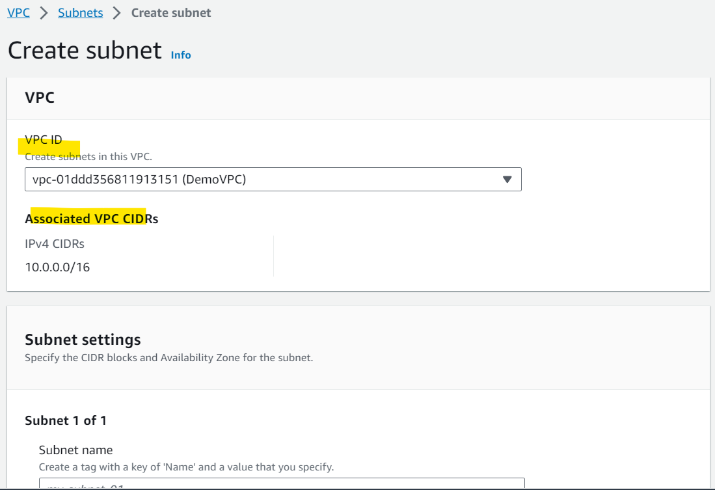The height and width of the screenshot is (490, 715).
Task: Click the 'Create subnet' page heading
Action: coord(85,50)
